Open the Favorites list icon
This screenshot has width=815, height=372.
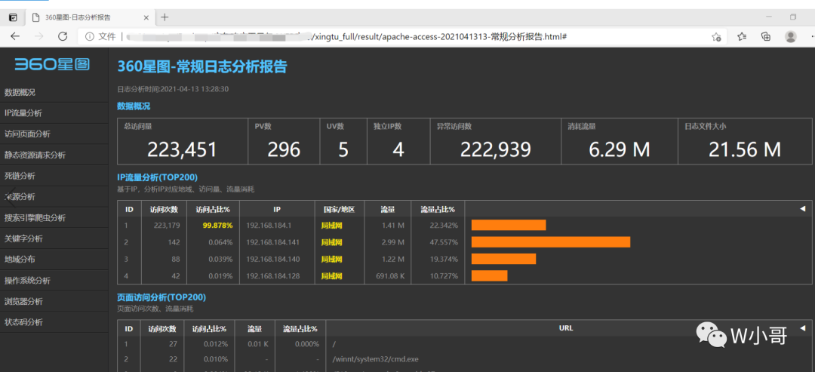pos(742,36)
